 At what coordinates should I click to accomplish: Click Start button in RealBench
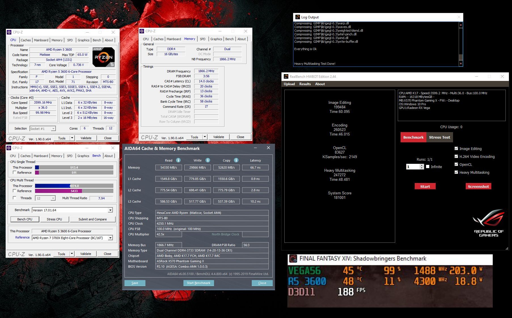pyautogui.click(x=425, y=186)
